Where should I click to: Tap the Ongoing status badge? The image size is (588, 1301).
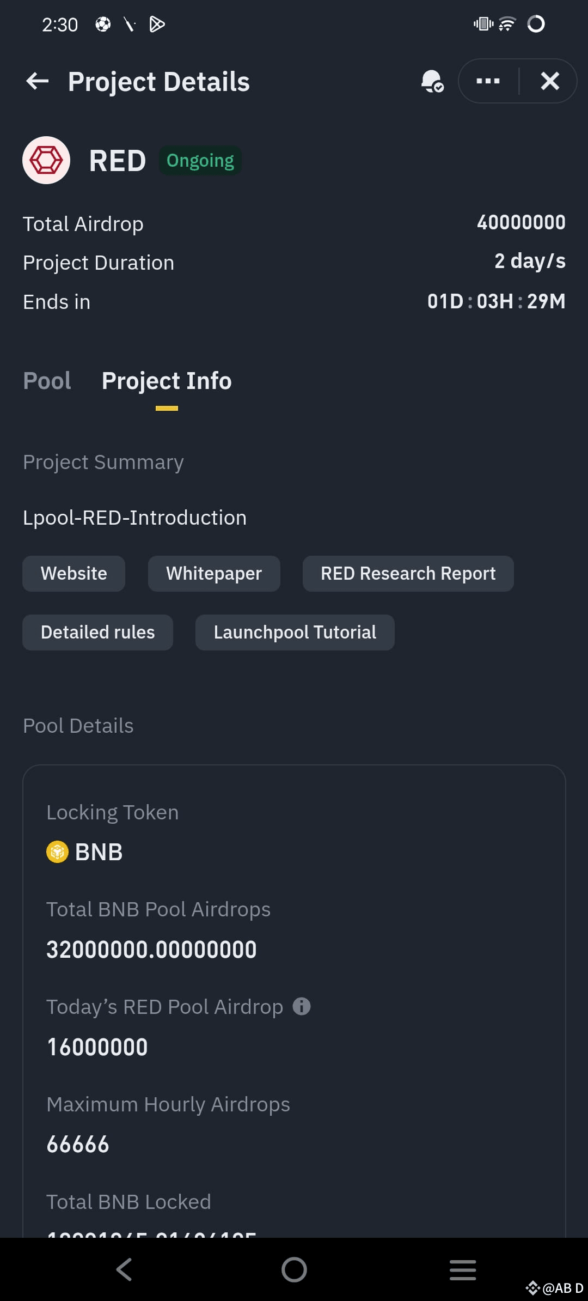200,161
